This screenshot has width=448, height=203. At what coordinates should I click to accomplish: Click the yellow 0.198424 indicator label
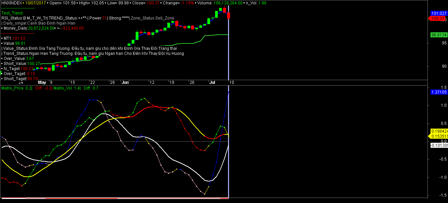tap(439, 131)
